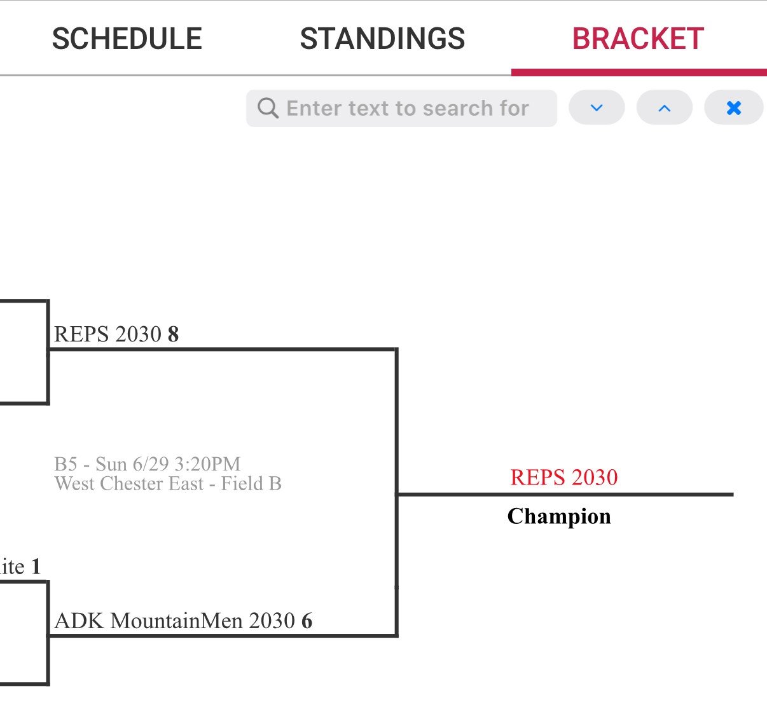
Task: Focus the 'Enter text to search for' field
Action: click(x=408, y=108)
